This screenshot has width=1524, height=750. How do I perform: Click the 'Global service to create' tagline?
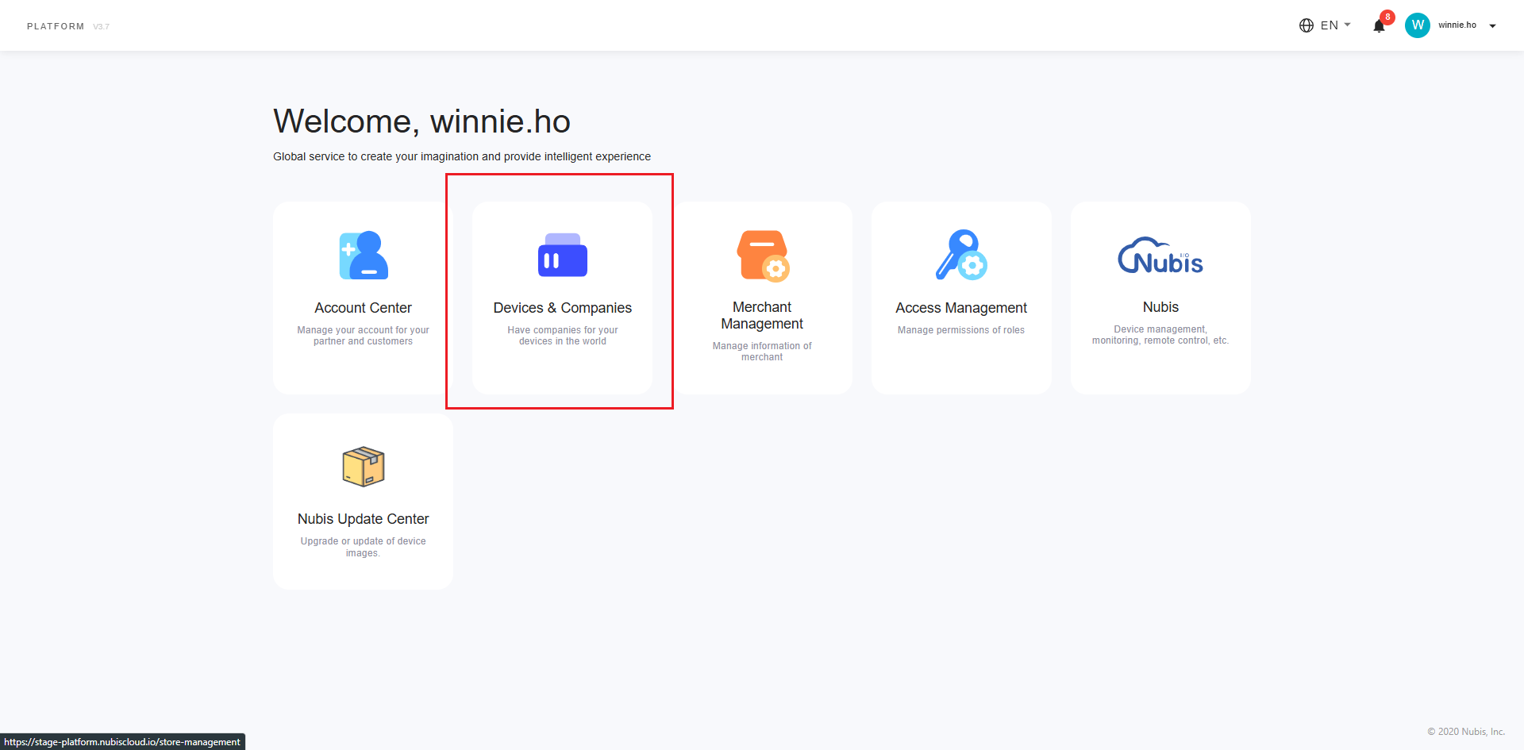pos(462,156)
